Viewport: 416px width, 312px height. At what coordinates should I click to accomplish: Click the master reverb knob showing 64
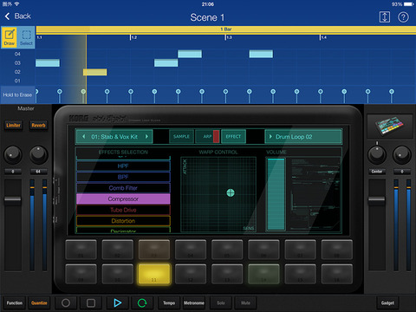tap(38, 154)
